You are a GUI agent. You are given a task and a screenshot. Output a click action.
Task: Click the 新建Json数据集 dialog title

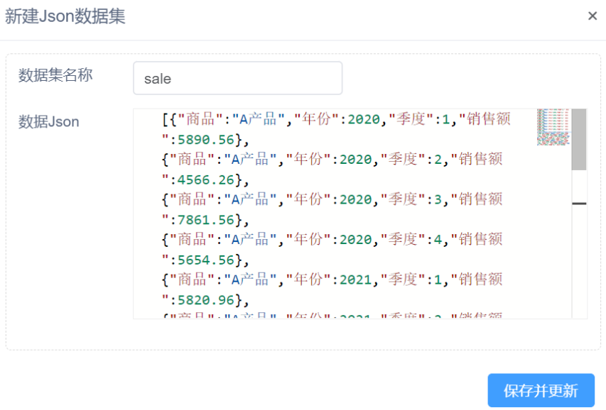coord(65,17)
